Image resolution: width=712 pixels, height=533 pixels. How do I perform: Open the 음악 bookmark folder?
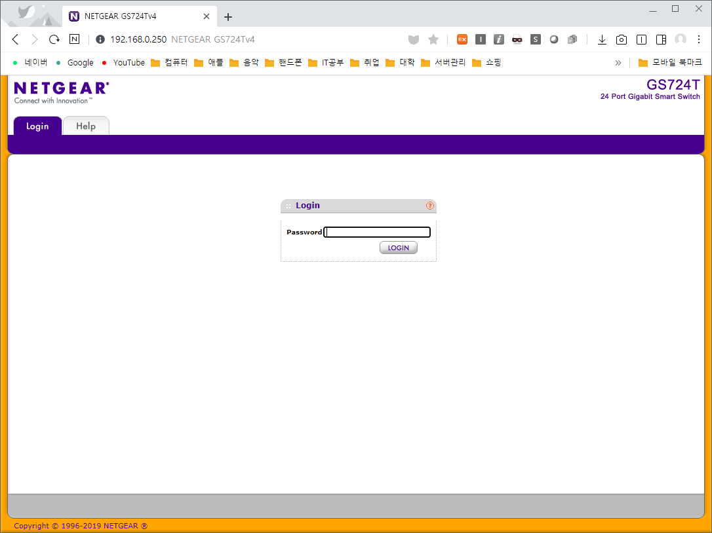tap(245, 63)
